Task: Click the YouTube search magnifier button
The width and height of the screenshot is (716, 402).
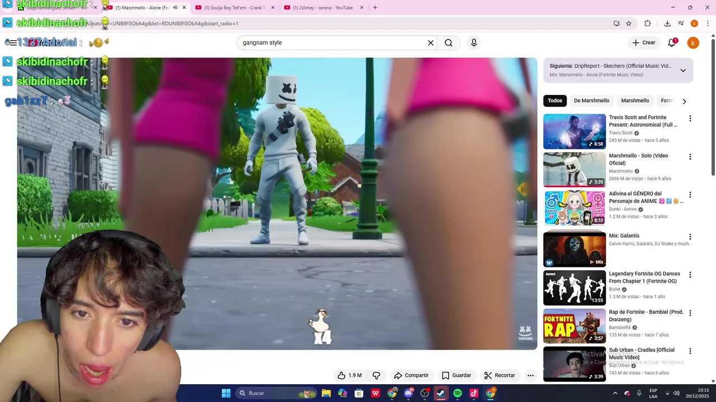Action: (449, 43)
